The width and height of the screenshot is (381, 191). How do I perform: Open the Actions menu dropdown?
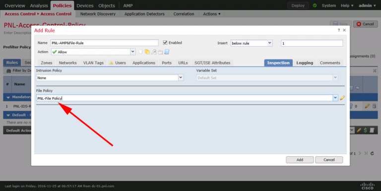pyautogui.click(x=212, y=14)
